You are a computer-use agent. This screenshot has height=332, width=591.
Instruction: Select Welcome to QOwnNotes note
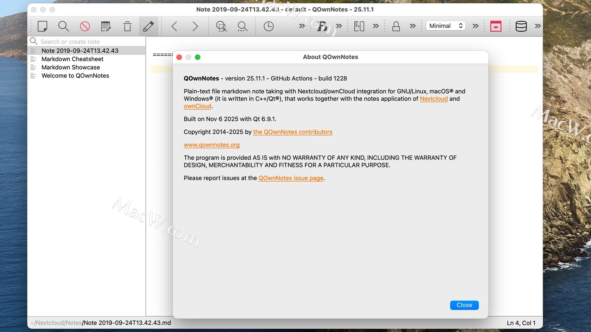tap(75, 76)
